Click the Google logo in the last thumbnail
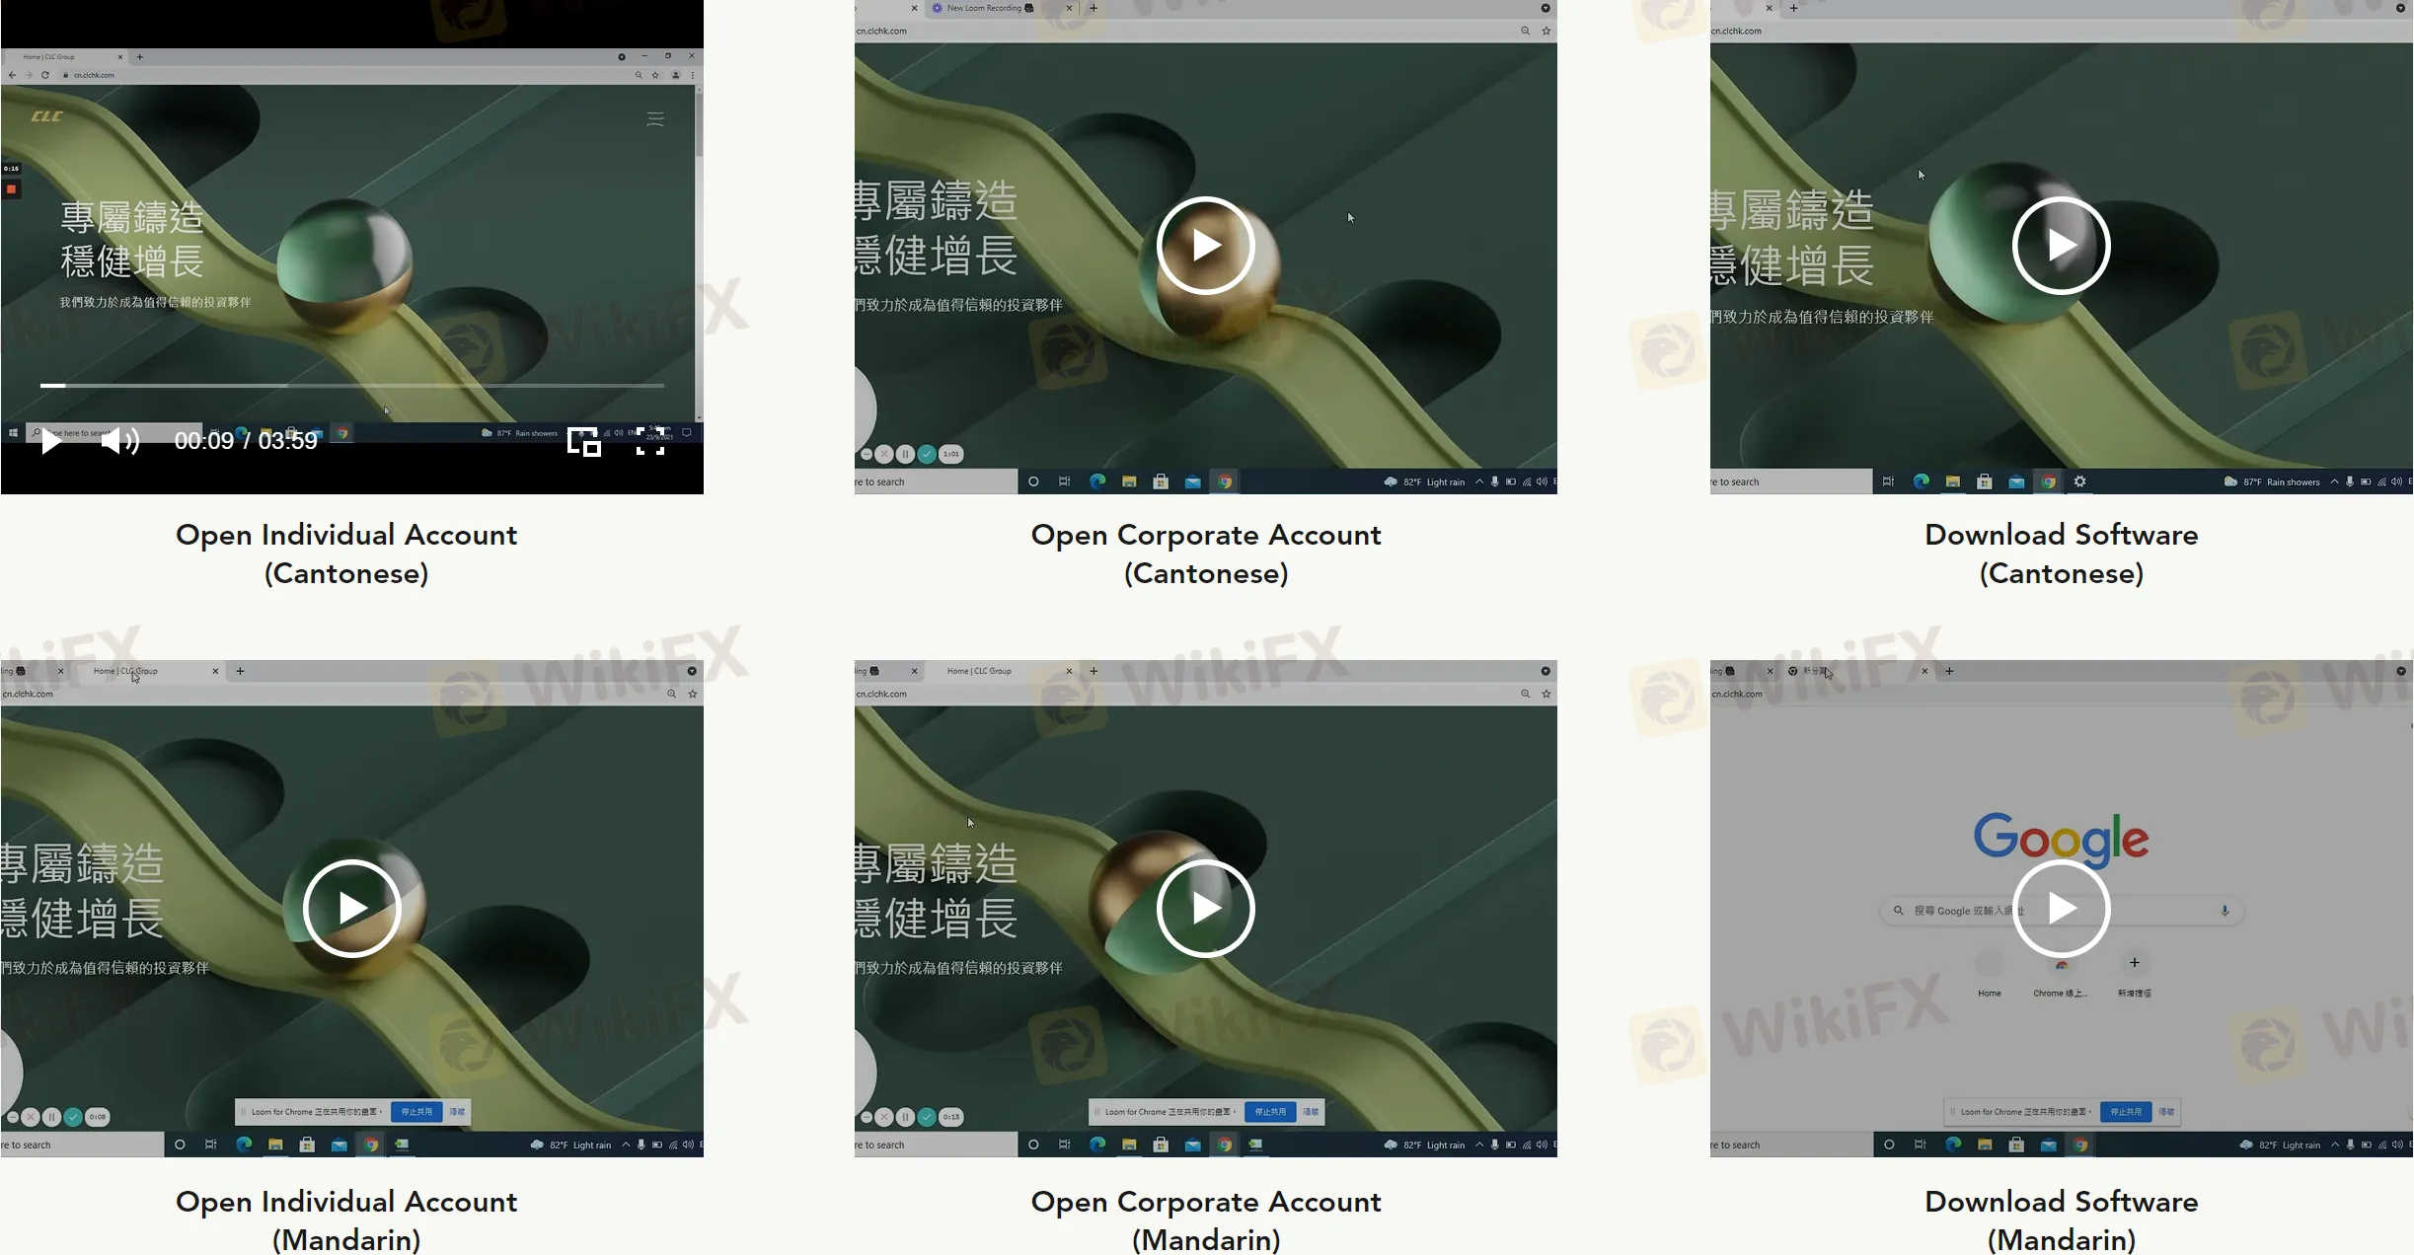Viewport: 2414px width, 1255px height. click(2061, 838)
